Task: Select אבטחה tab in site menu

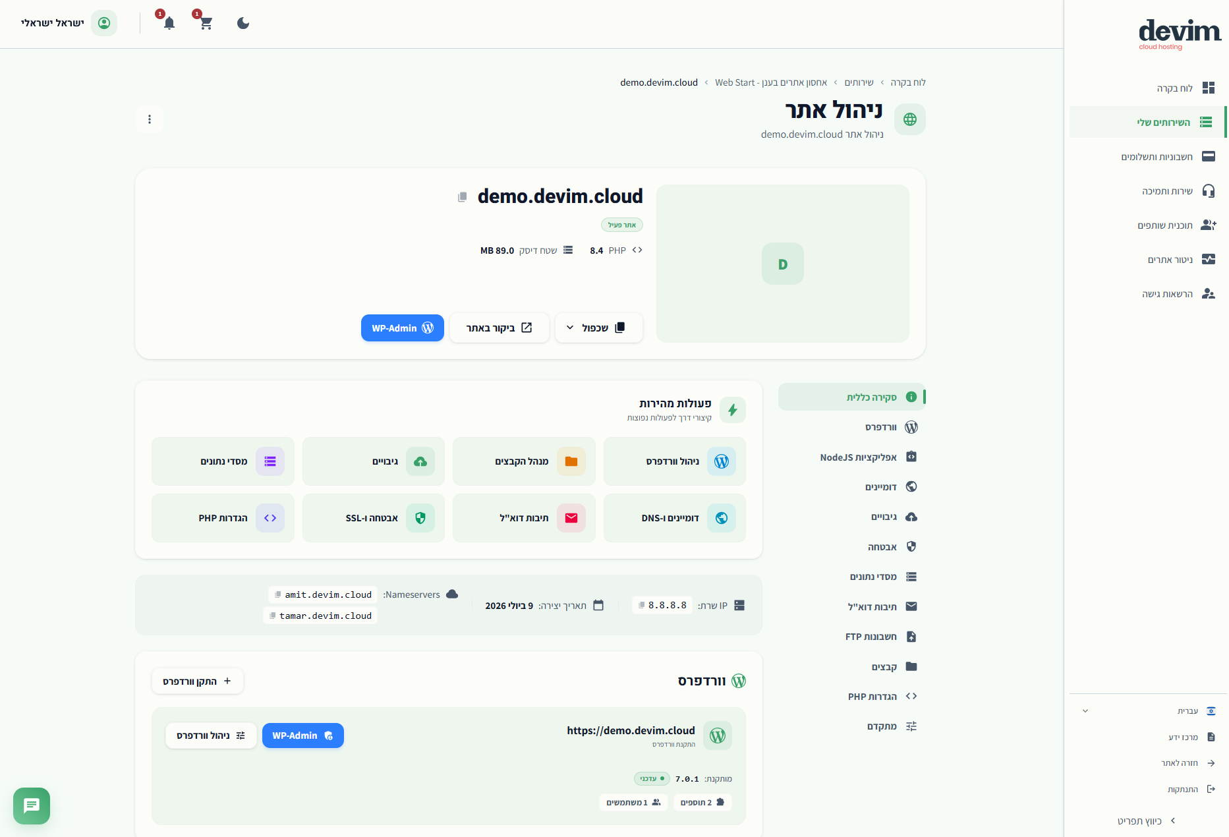Action: 851,546
